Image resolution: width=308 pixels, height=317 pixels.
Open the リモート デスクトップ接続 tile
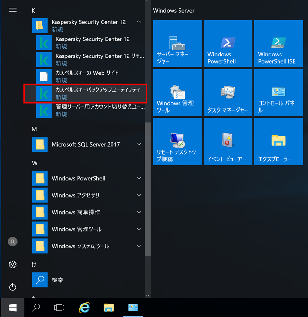click(177, 141)
